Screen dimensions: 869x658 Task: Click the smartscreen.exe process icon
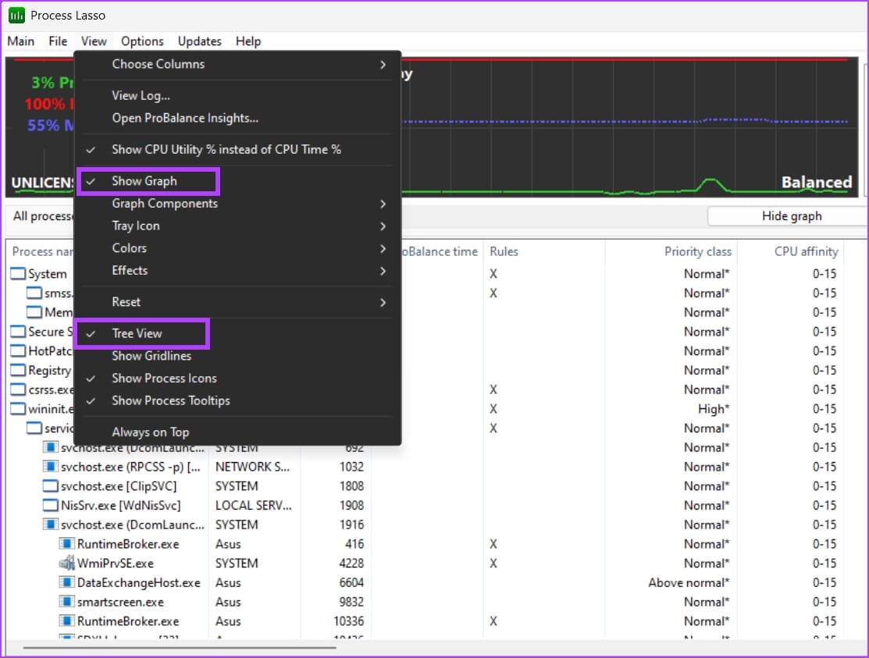(66, 602)
